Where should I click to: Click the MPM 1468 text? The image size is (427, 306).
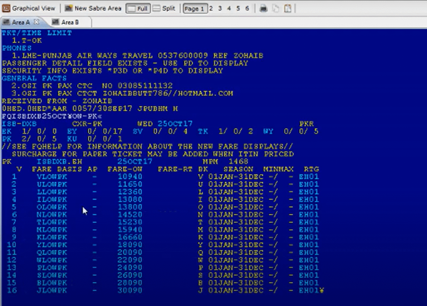coord(226,162)
